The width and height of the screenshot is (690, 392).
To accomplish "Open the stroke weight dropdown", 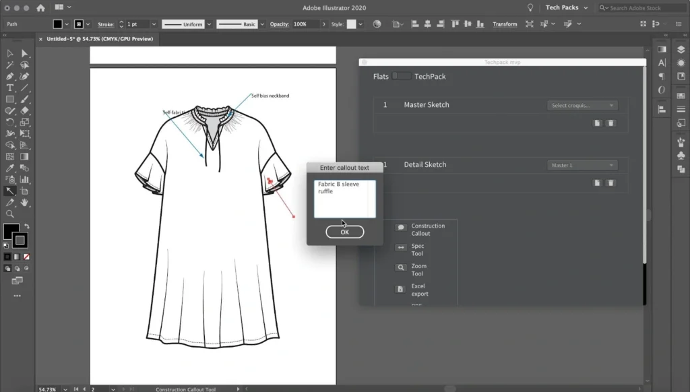I will pos(154,24).
